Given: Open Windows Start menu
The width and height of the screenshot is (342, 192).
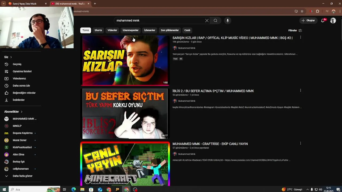Looking at the screenshot, I should pyautogui.click(x=4, y=189).
